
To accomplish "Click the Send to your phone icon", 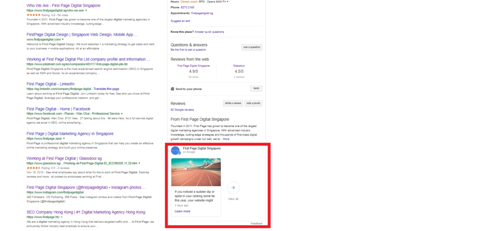I will click(172, 89).
